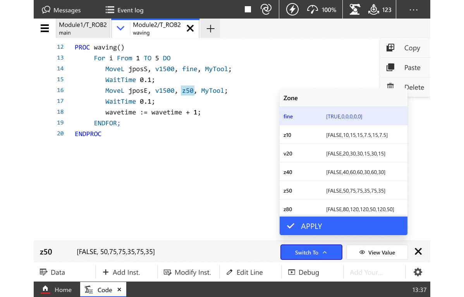Switch to Module1/T_ROB2 main tab
Viewport: 464px width, 297px height.
click(83, 28)
